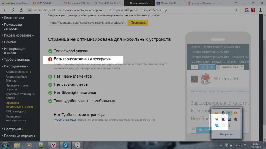Expand the Настройки sidebar section
The image size is (266, 149).
(x=12, y=129)
